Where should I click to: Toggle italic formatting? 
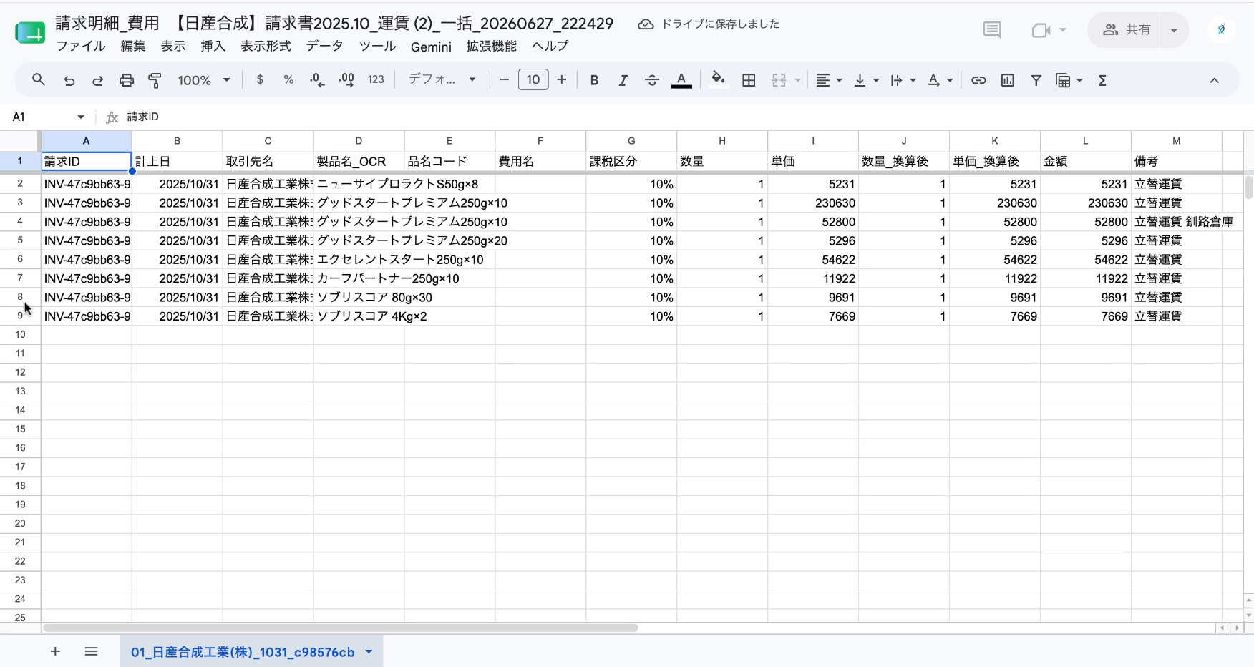[623, 80]
